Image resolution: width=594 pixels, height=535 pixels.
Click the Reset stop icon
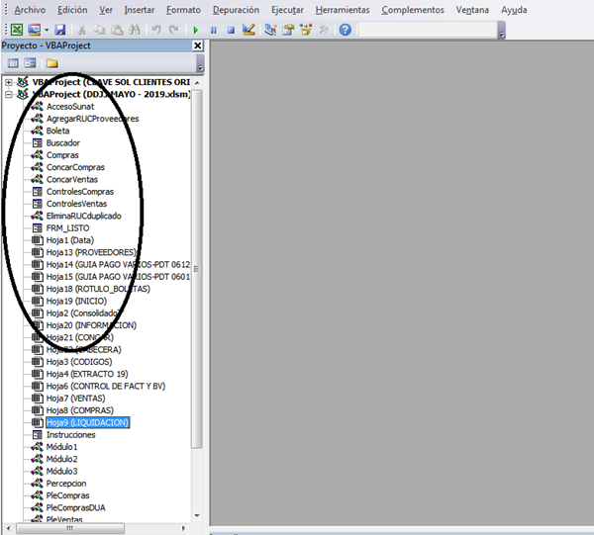coord(231,30)
